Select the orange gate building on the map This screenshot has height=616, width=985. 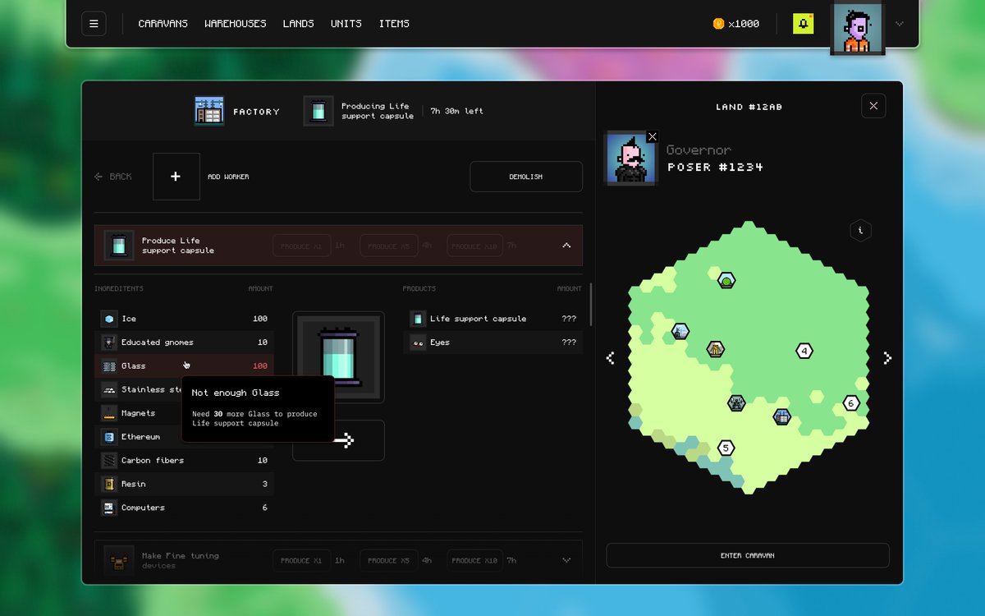pos(716,349)
